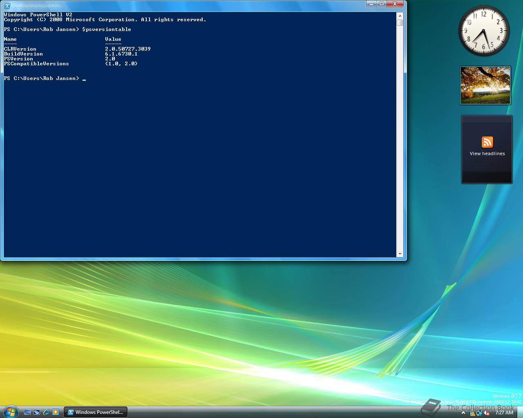Click the {1.0, 2.0} value
The height and width of the screenshot is (418, 523).
coord(121,64)
